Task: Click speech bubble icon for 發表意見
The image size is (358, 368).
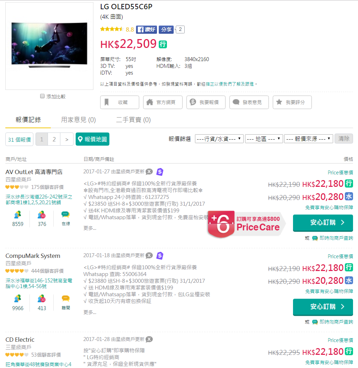Action: click(236, 102)
